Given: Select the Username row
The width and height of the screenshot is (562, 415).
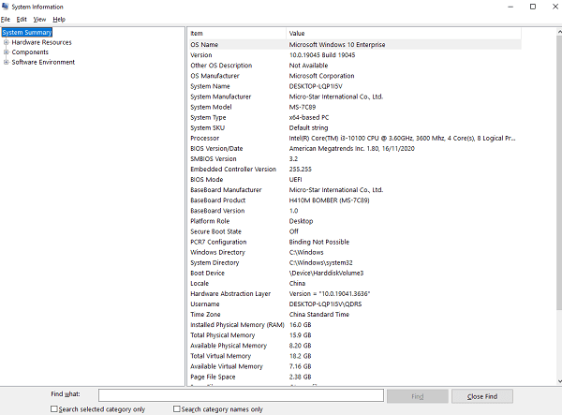Looking at the screenshot, I should pyautogui.click(x=354, y=304).
